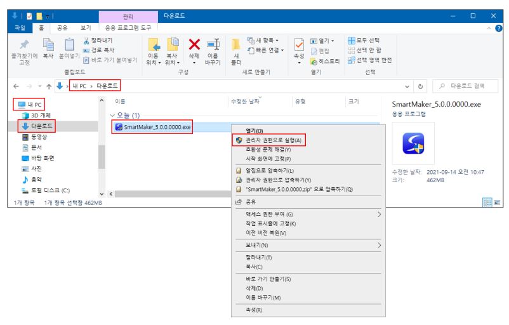
Task: Open the View (보기) ribbon tab
Action: [86, 28]
